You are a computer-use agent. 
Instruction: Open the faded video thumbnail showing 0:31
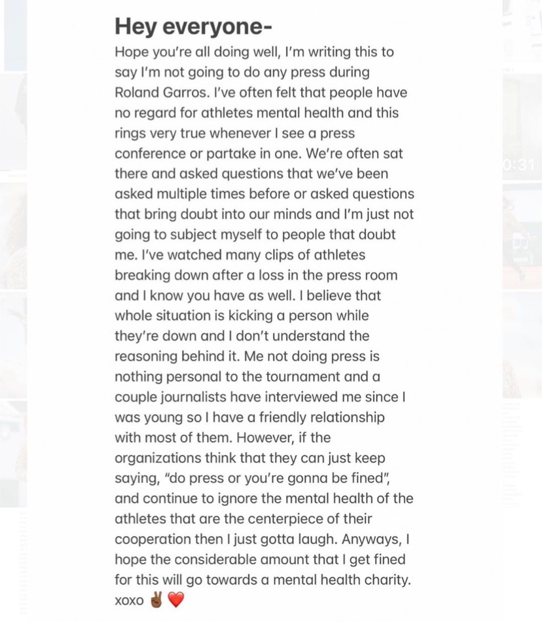pyautogui.click(x=522, y=126)
